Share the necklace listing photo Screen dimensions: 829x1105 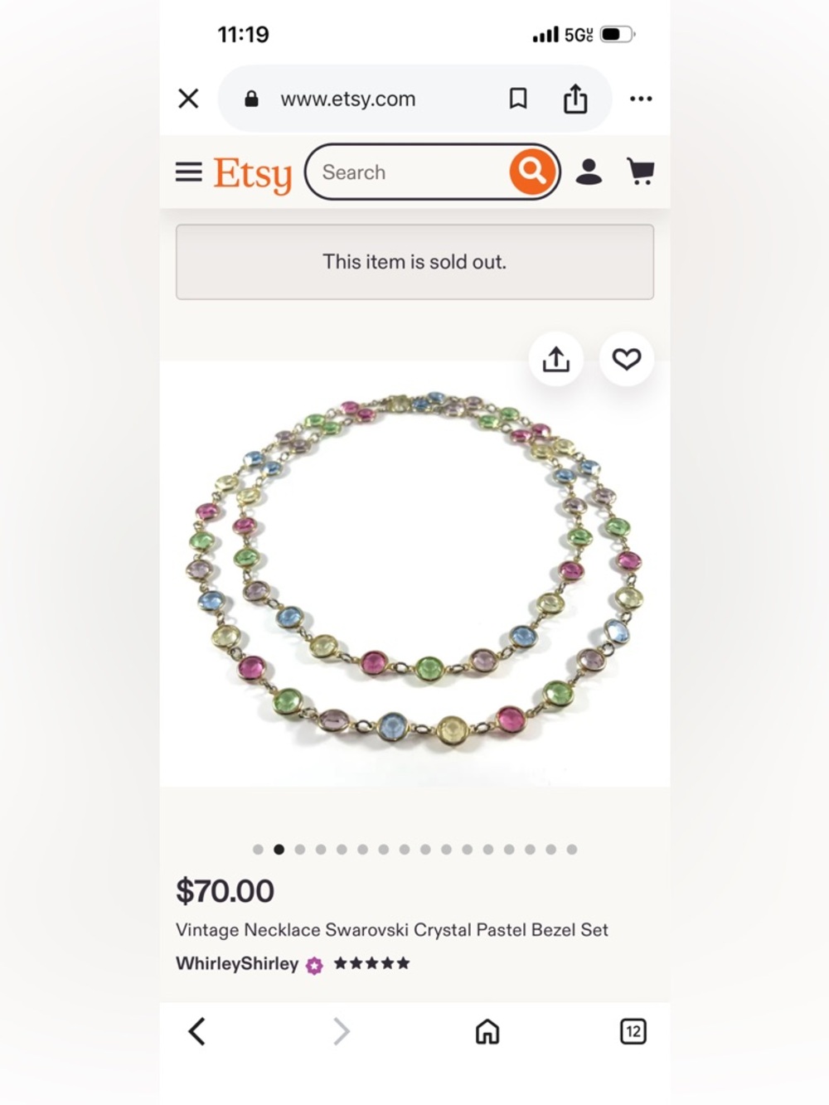555,360
